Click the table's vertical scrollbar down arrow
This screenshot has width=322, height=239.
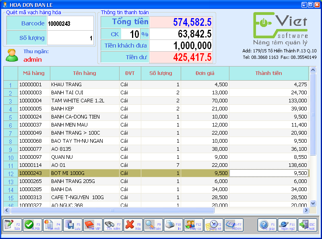[x=313, y=203]
